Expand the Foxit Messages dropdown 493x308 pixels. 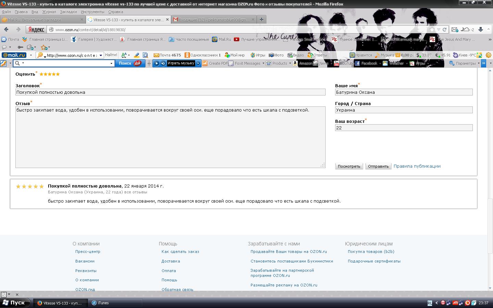(x=263, y=63)
